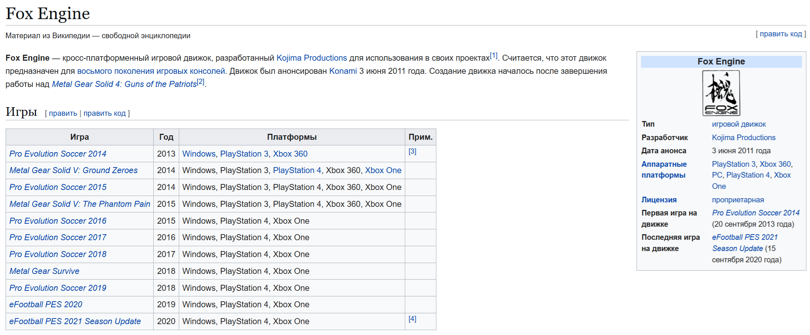
Task: Open Pro Evolution Soccer 2017 link
Action: pos(58,238)
